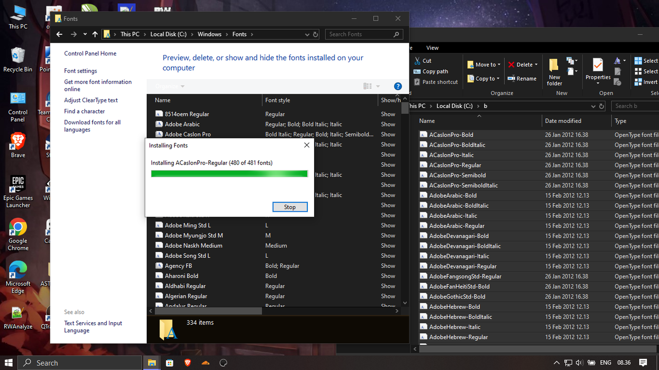Open the Move to dropdown
This screenshot has height=370, width=659.
pyautogui.click(x=484, y=65)
